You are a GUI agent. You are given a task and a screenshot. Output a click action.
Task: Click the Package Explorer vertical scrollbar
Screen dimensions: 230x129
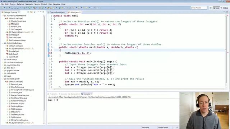44,63
